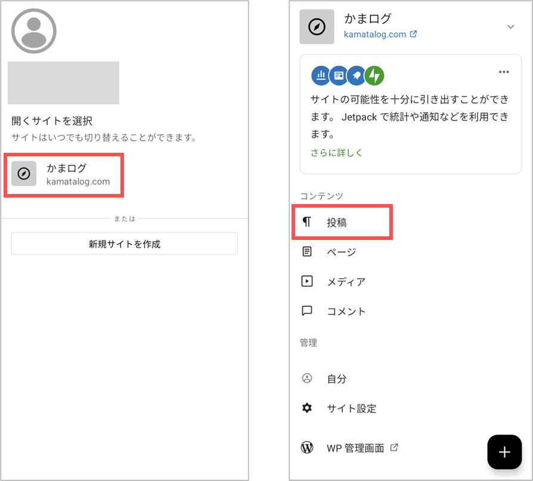Open the 投稿 menu item
This screenshot has width=533, height=481.
342,222
